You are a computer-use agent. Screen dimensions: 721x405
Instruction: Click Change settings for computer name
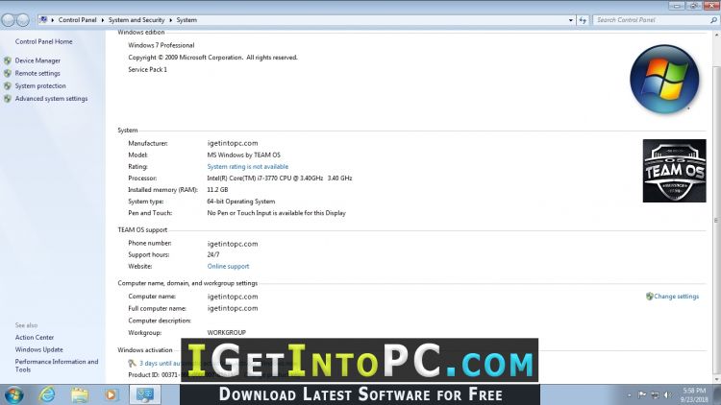[x=677, y=297]
